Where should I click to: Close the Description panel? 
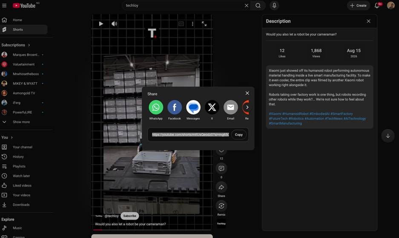pyautogui.click(x=368, y=21)
